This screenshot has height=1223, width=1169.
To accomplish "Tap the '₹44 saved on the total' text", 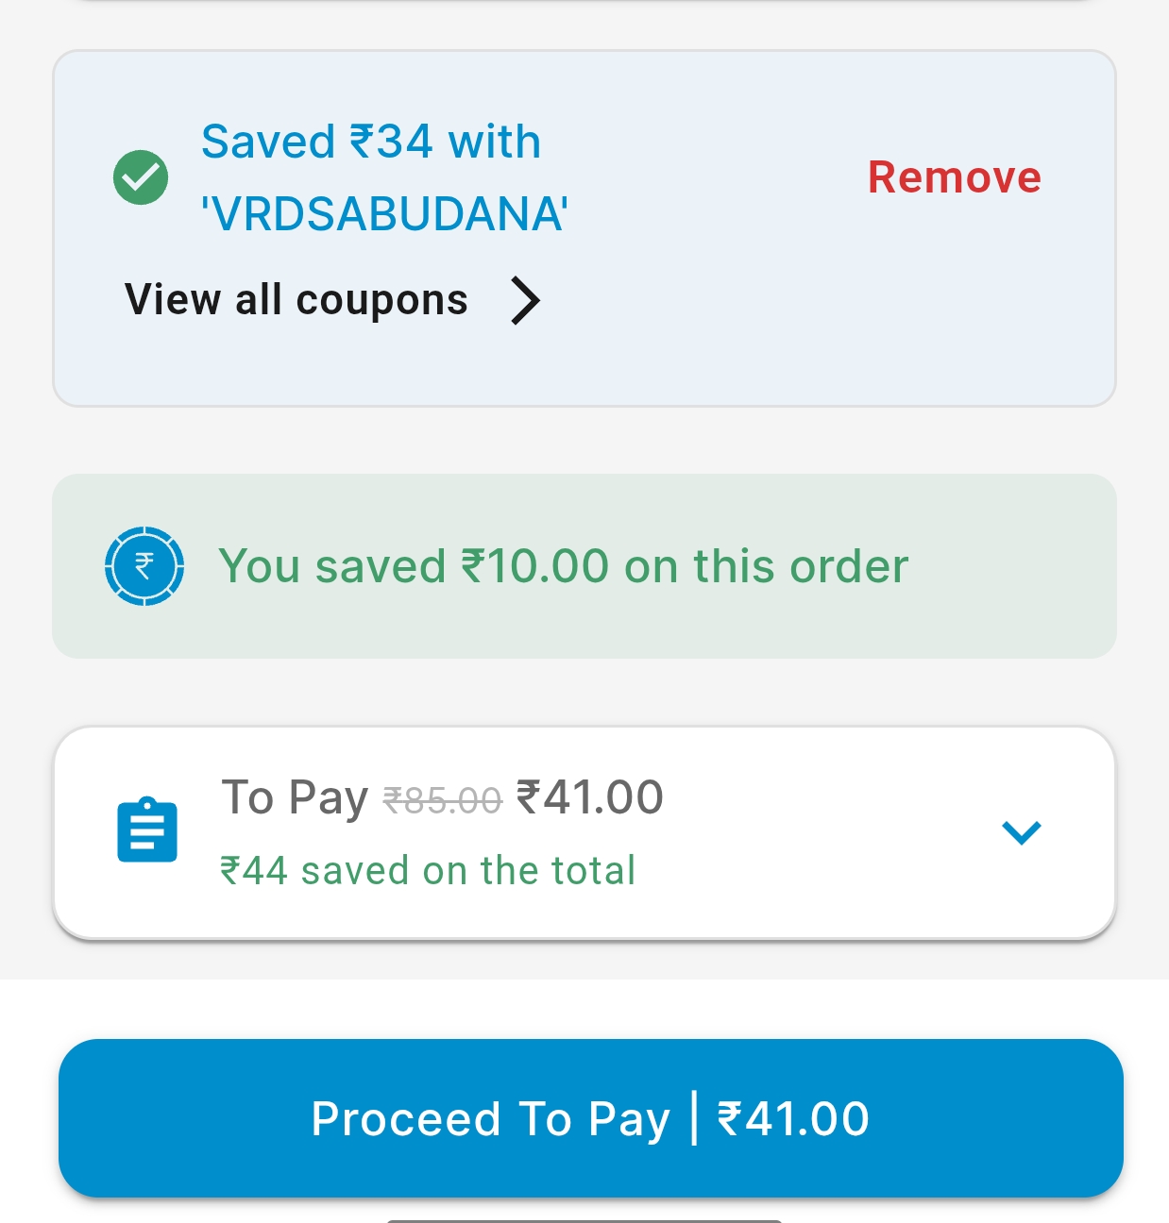I will [428, 870].
